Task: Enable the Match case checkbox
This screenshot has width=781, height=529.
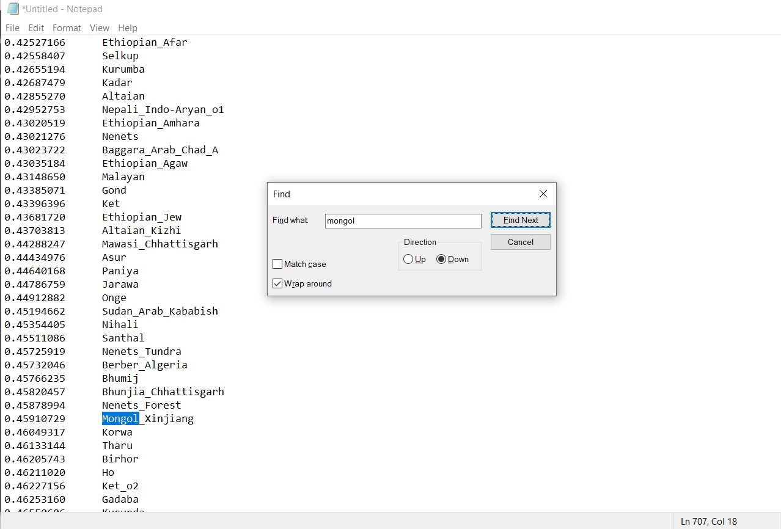Action: click(277, 264)
